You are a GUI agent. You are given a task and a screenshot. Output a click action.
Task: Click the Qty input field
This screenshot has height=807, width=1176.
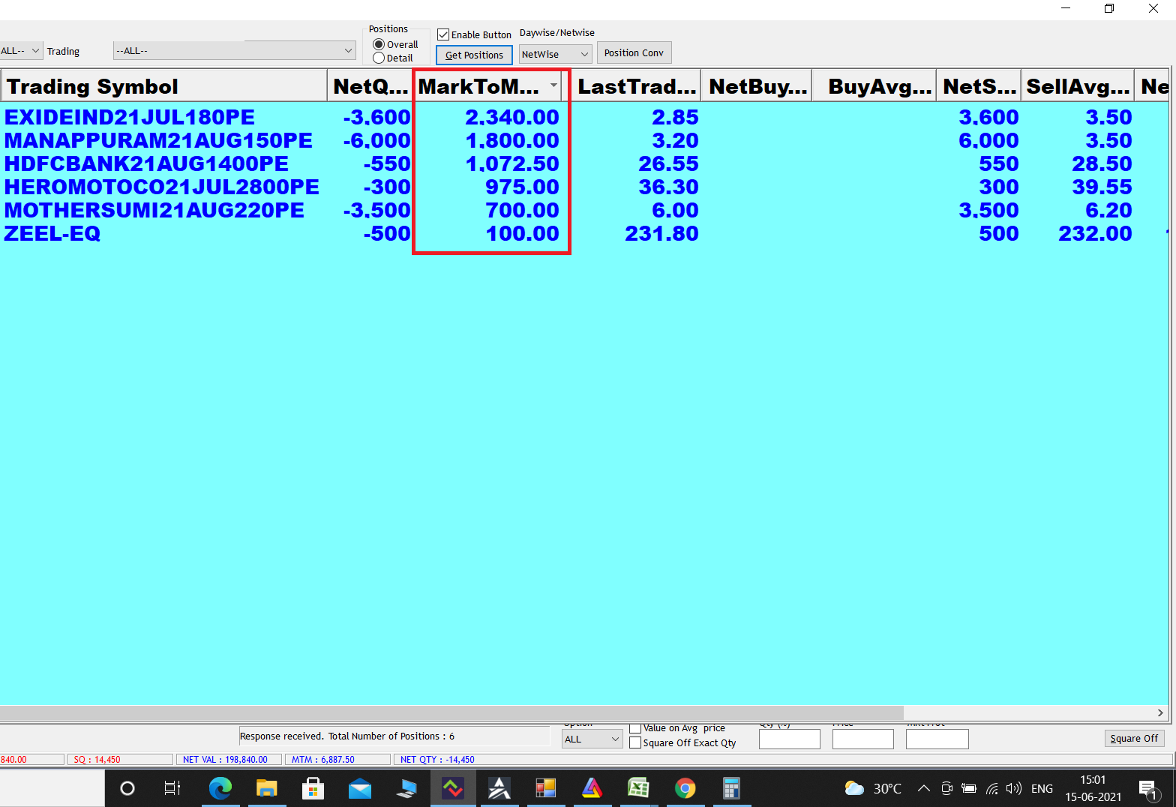(790, 739)
